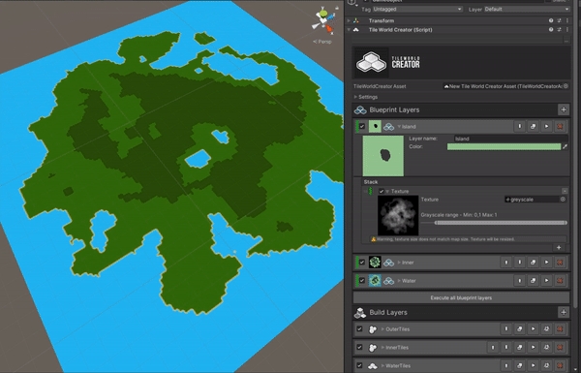
Task: Expand the InnerTiles foldout
Action: click(382, 348)
